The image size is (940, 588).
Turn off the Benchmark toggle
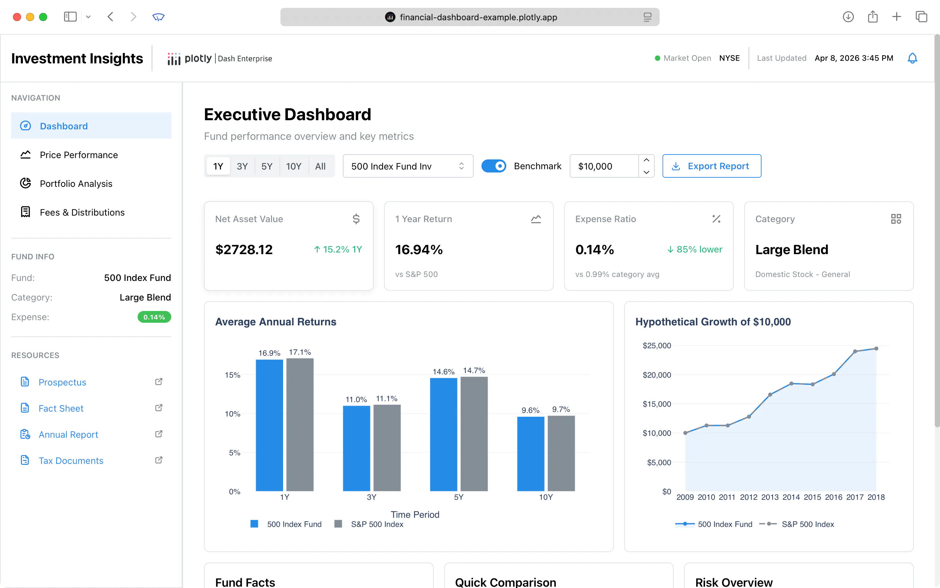[494, 166]
